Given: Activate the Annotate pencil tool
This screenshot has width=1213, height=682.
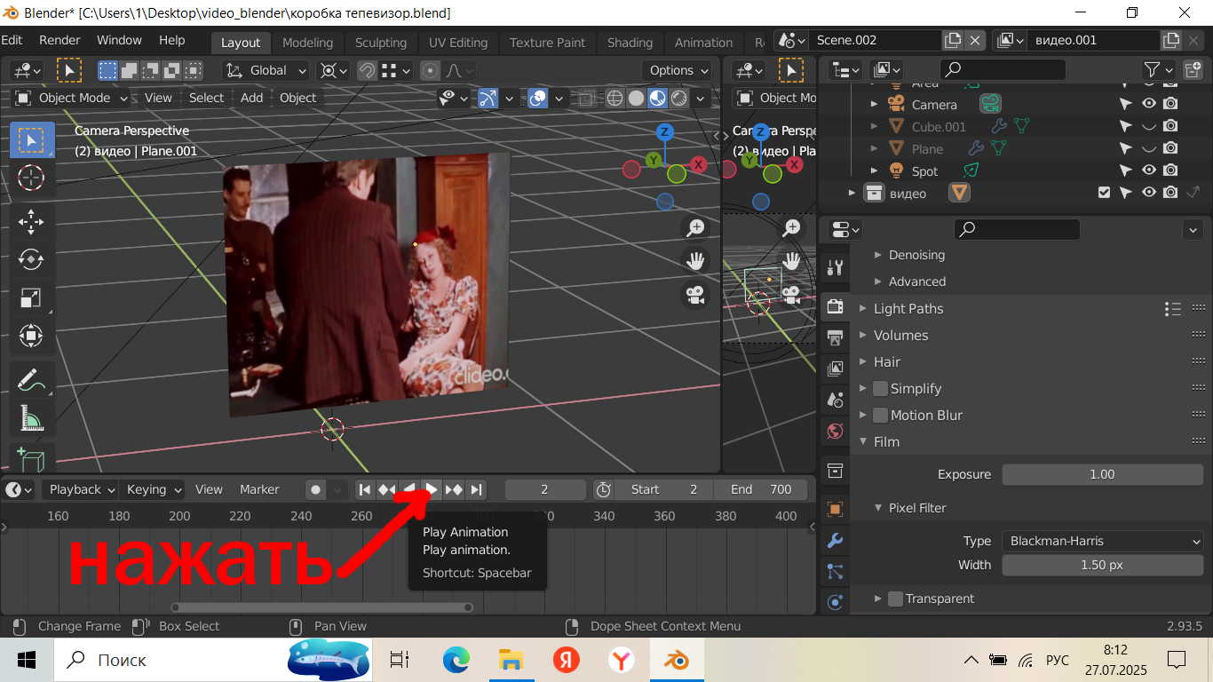Looking at the screenshot, I should [x=31, y=380].
